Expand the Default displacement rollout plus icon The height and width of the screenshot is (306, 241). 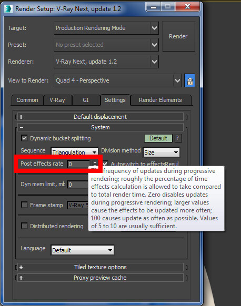click(x=21, y=117)
